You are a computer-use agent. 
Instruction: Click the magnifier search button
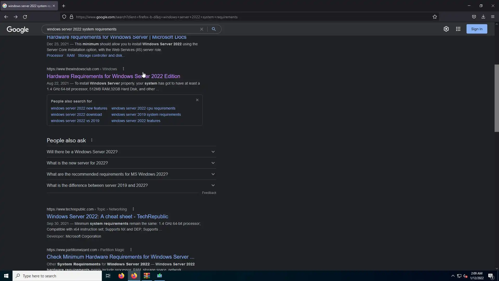(214, 29)
